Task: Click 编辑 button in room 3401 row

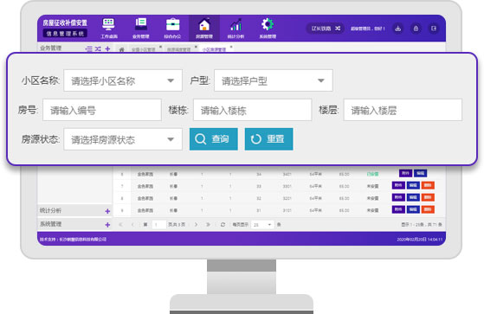Action: (421, 173)
